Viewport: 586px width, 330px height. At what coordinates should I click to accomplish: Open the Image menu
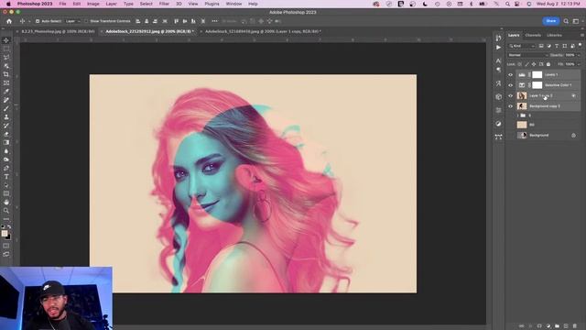(x=93, y=4)
